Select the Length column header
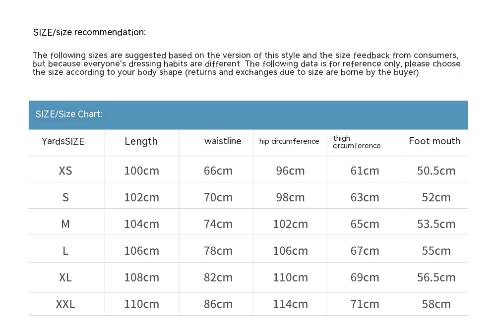The height and width of the screenshot is (334, 496). (x=141, y=141)
